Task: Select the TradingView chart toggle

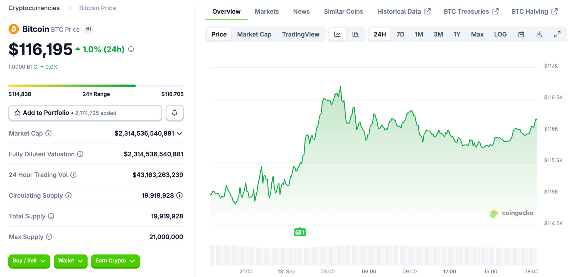Action: click(x=301, y=34)
